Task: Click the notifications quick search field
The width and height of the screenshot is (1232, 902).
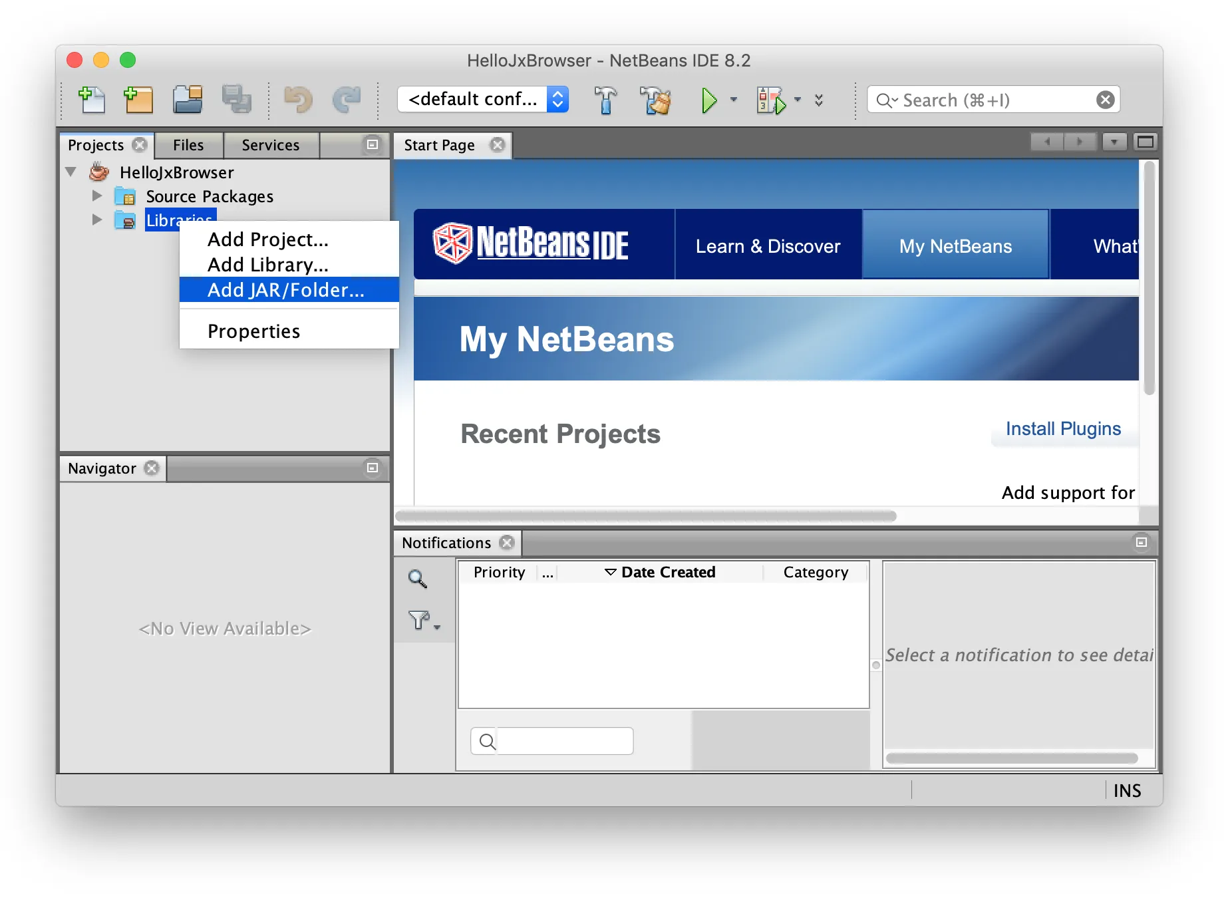Action: (x=552, y=740)
